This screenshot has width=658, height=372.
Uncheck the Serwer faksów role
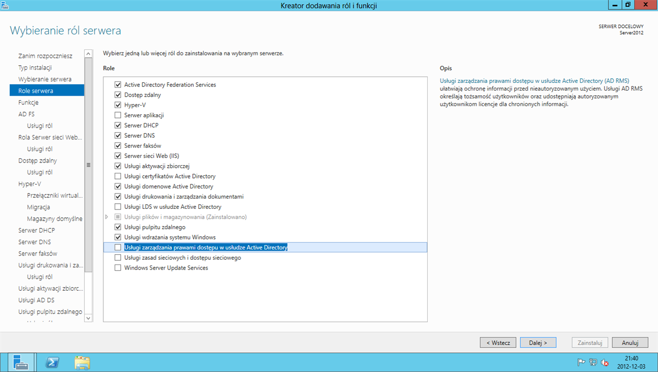(x=118, y=146)
